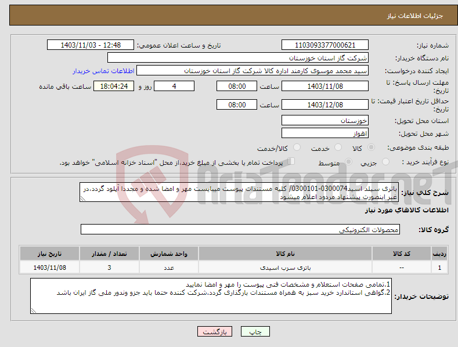Open اطلاعات تماس خریدار link
The height and width of the screenshot is (347, 458).
[103, 71]
